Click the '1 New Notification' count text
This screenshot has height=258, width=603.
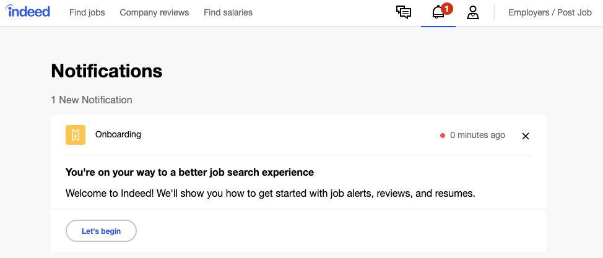coord(92,100)
